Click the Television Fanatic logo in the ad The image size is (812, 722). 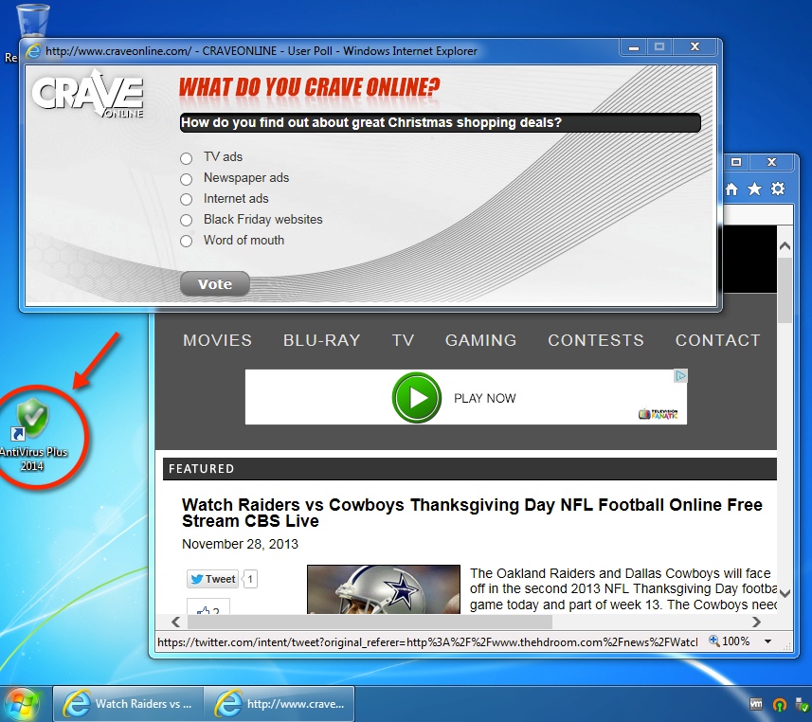tap(659, 414)
